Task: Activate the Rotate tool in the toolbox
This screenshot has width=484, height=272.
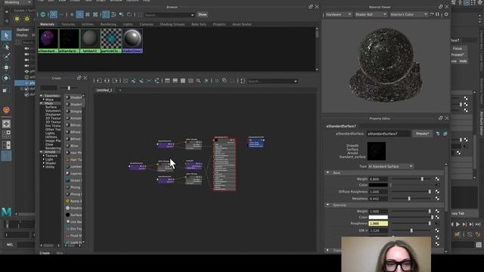Action: tap(6, 78)
